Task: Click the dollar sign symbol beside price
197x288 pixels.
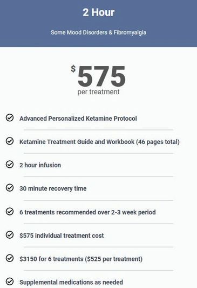Action: click(73, 69)
